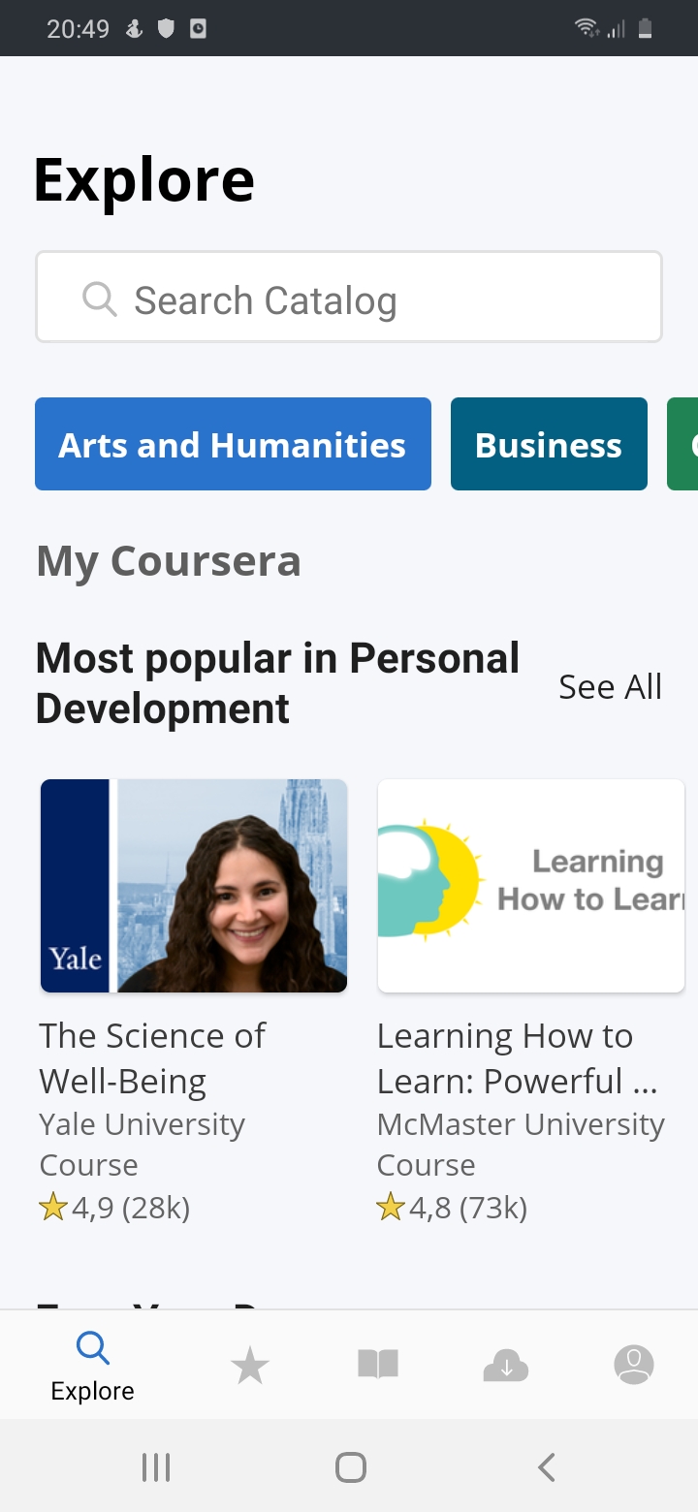Image resolution: width=698 pixels, height=1512 pixels.
Task: Tap the magnifier icon in the search box
Action: point(99,299)
